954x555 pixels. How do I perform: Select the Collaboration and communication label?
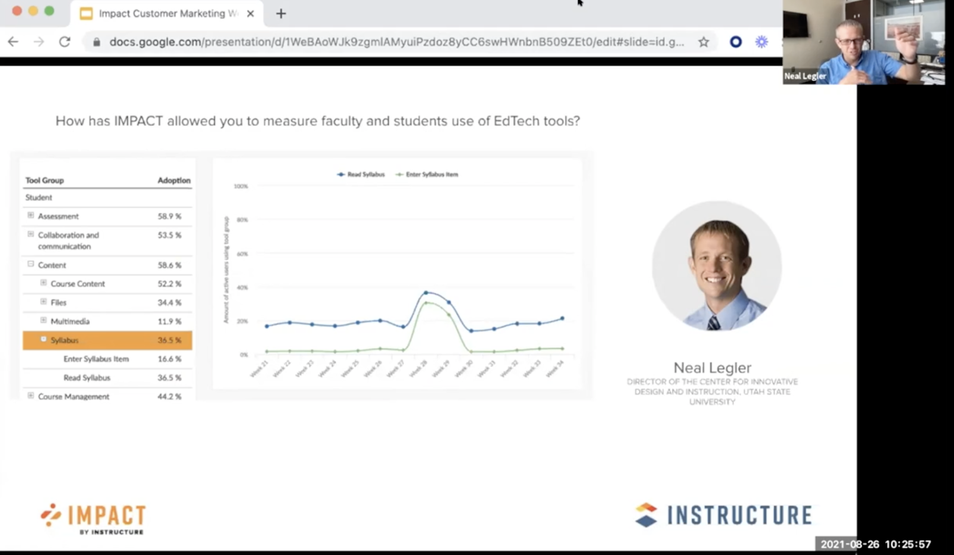[x=69, y=241]
